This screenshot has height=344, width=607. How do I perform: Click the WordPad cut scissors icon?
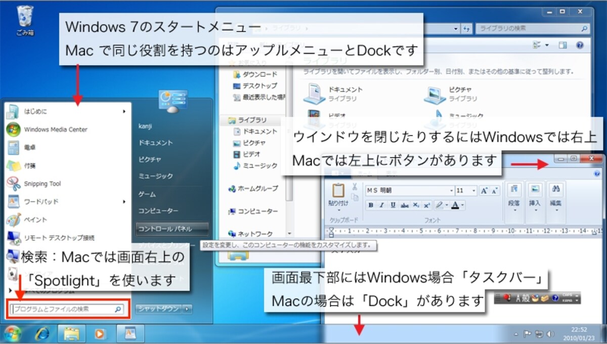355,188
